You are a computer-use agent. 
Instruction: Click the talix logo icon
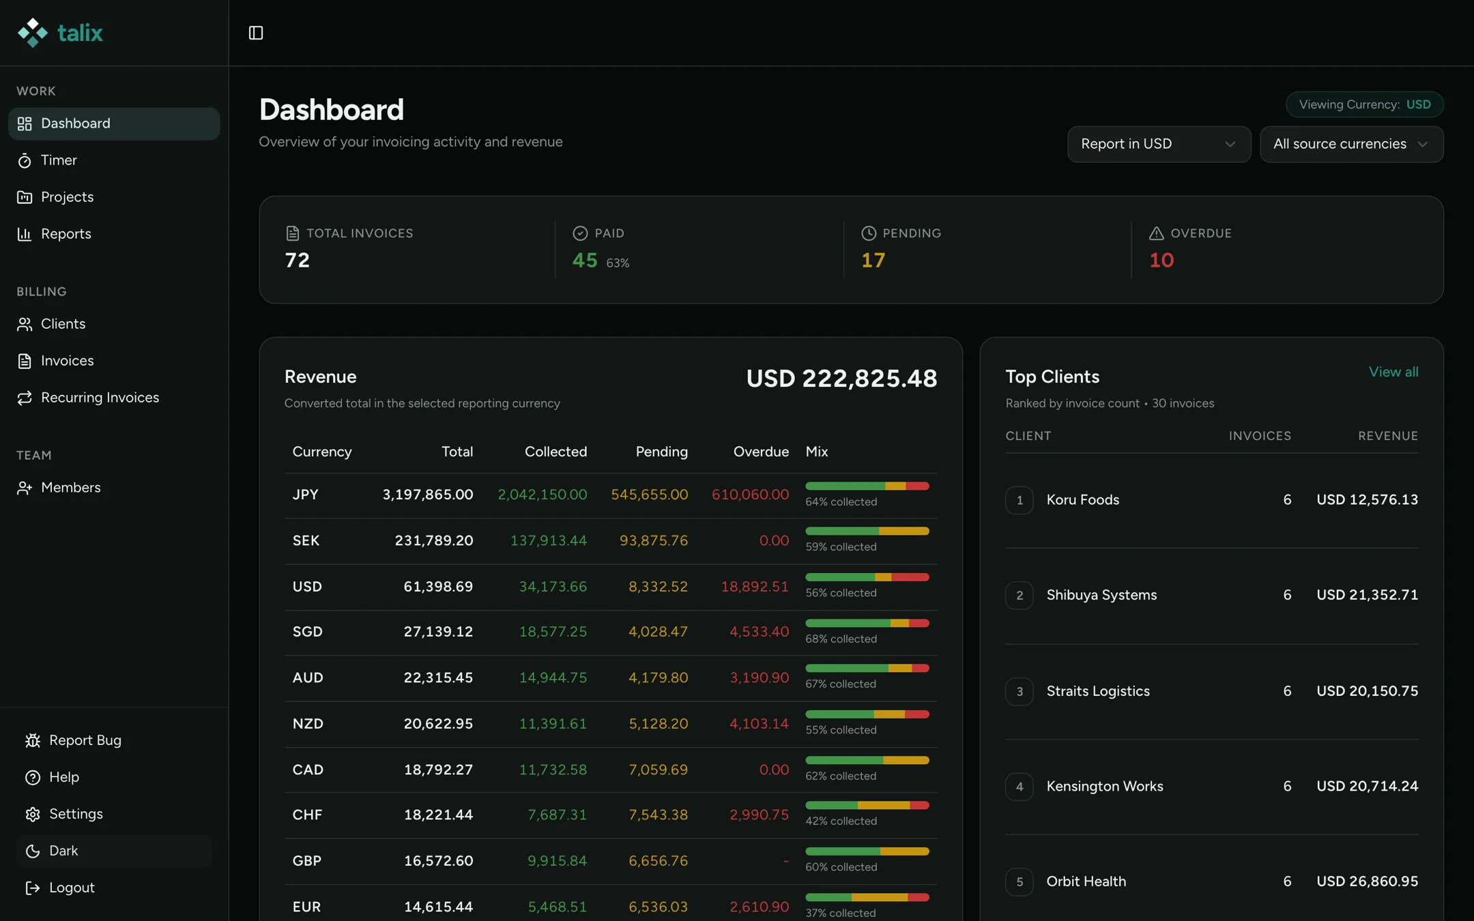(32, 33)
